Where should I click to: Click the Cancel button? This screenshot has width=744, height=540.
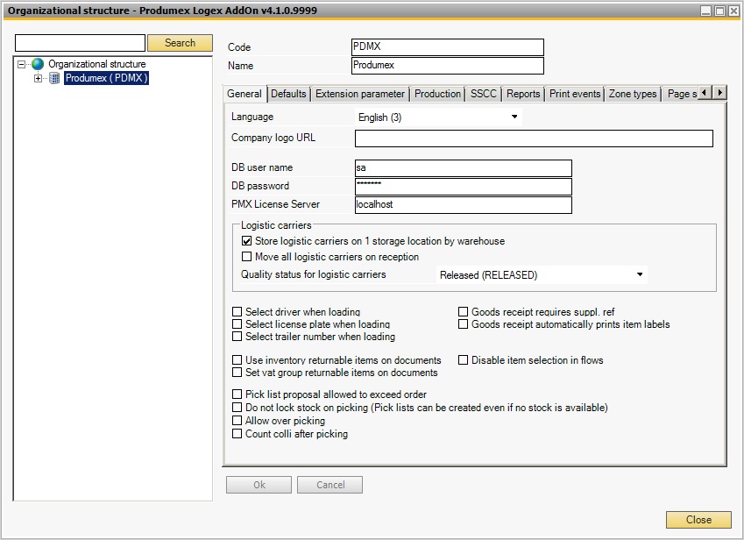[330, 485]
